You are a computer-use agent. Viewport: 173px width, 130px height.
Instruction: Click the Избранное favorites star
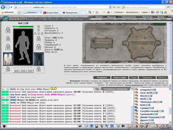2,12
